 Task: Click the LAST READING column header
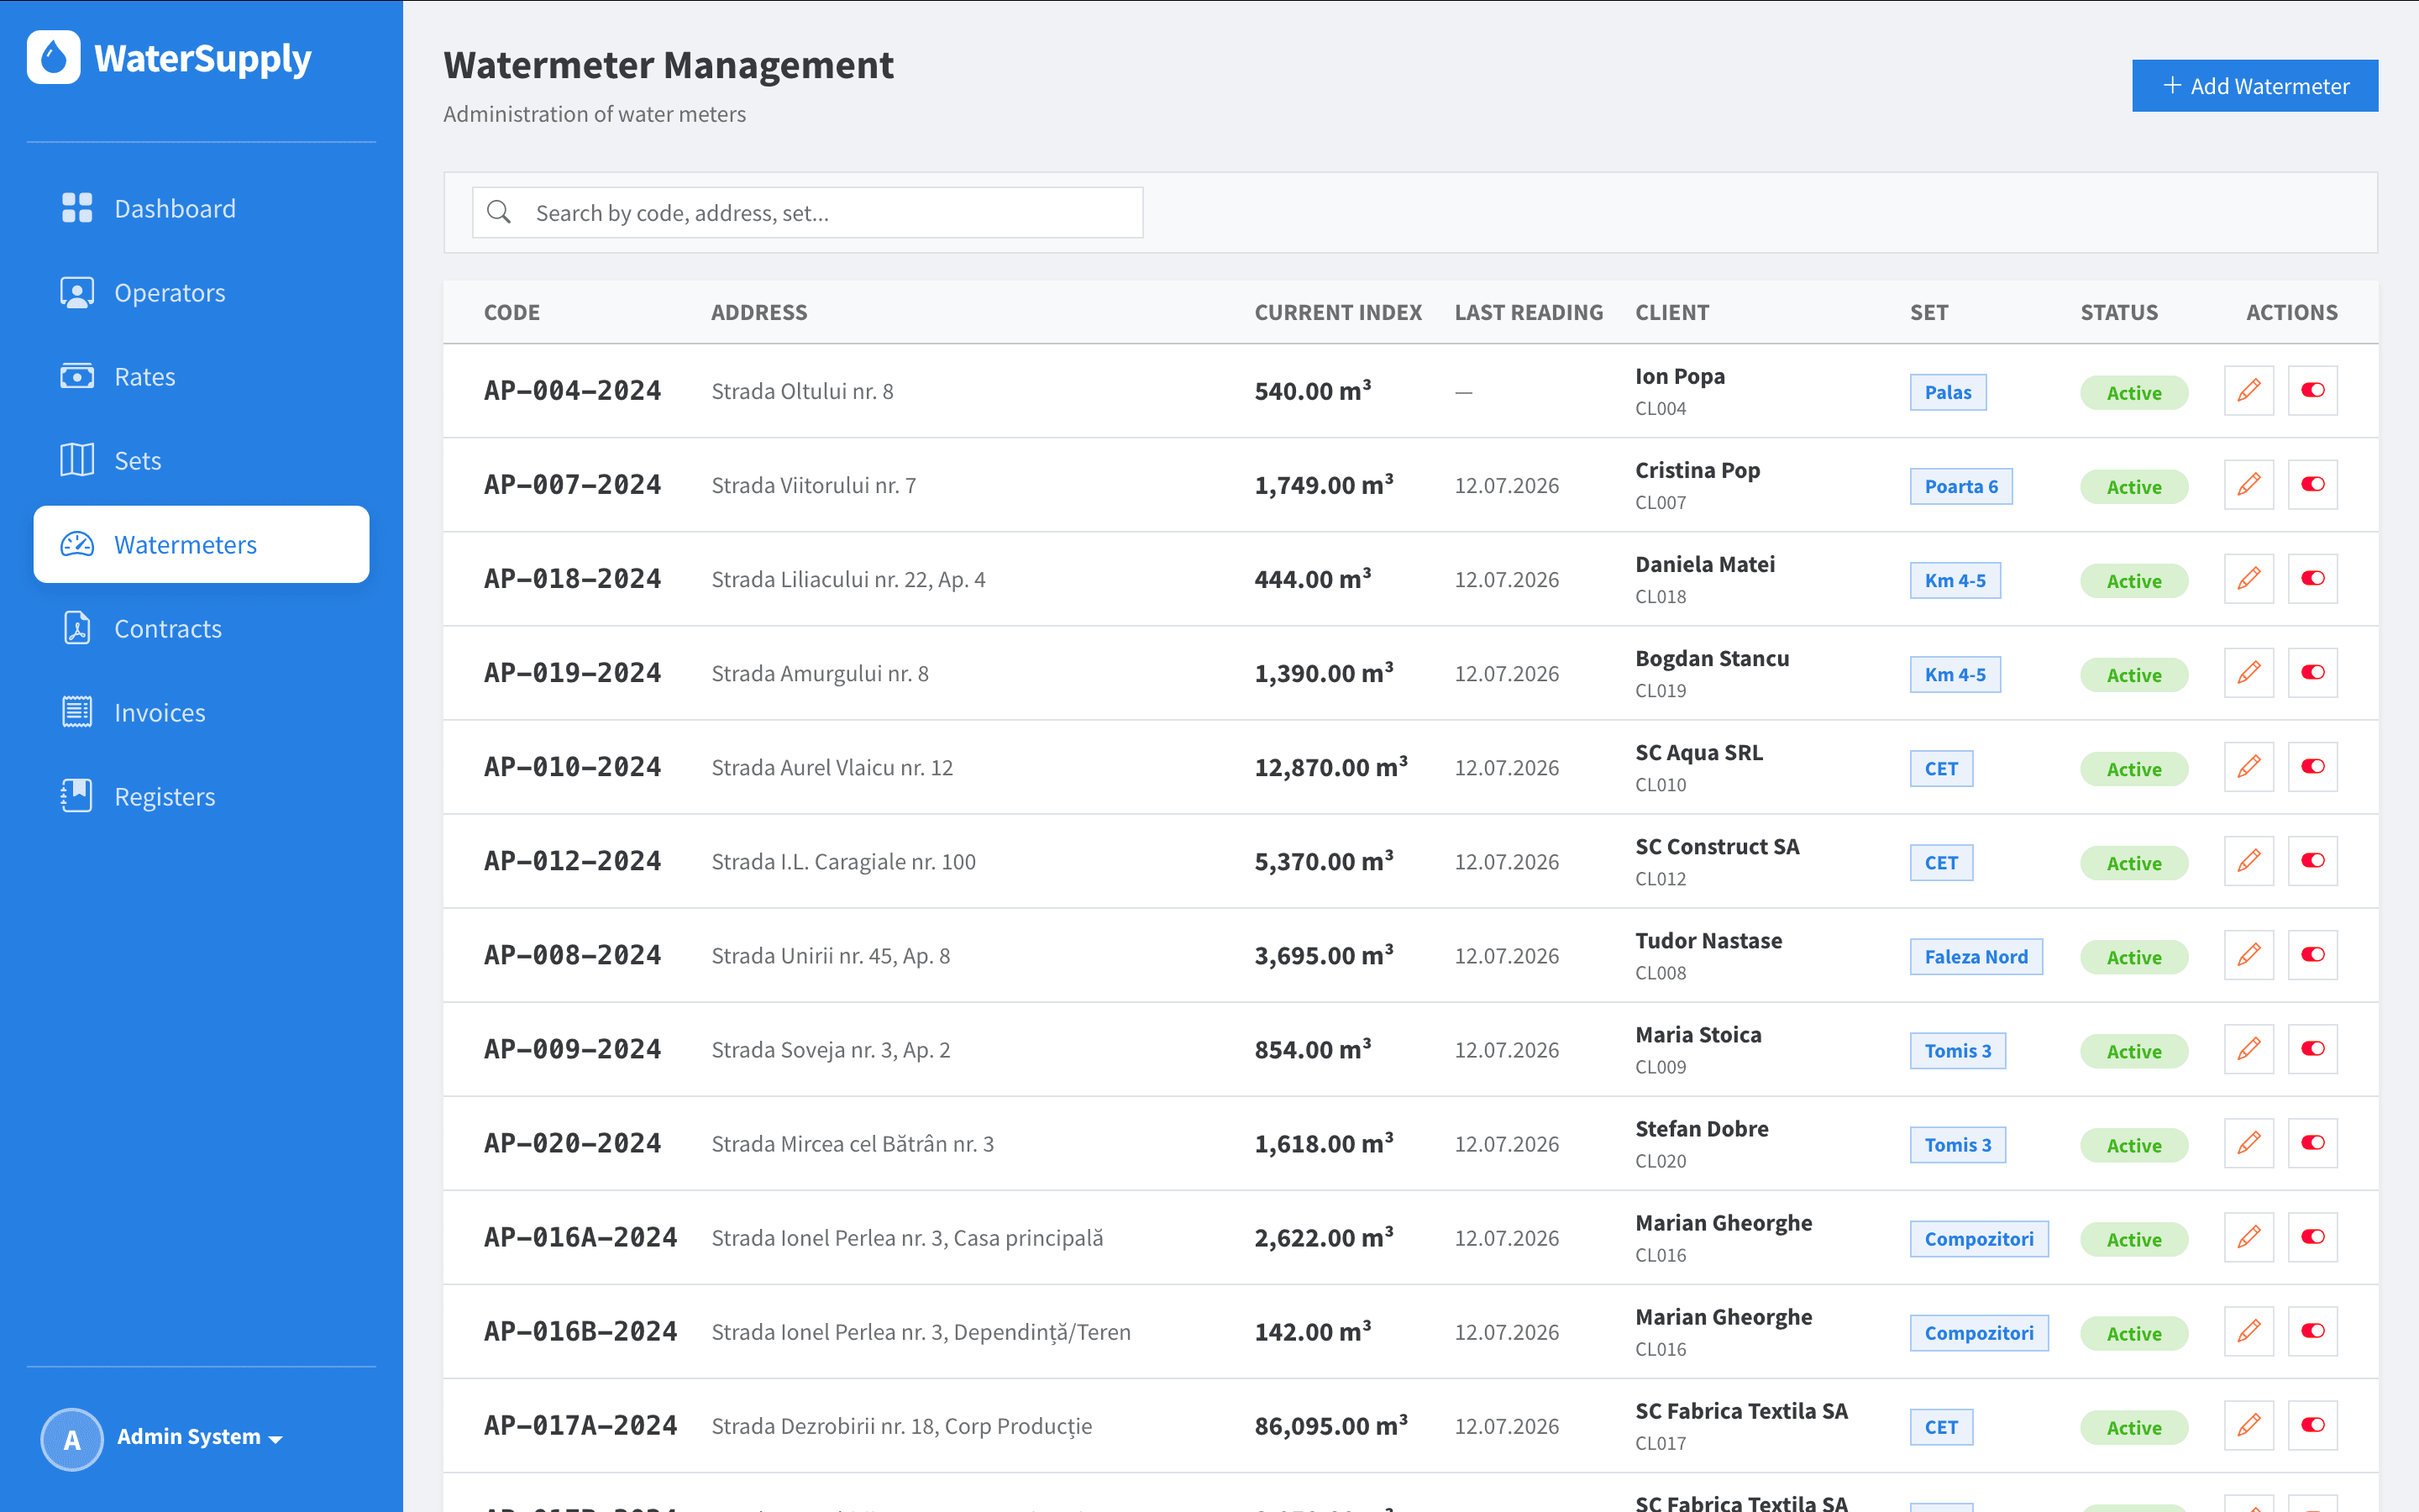tap(1529, 312)
